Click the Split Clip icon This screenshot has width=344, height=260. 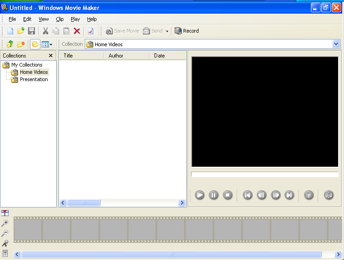tap(329, 195)
